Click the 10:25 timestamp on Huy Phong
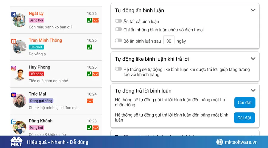This screenshot has width=268, height=148. pyautogui.click(x=92, y=67)
